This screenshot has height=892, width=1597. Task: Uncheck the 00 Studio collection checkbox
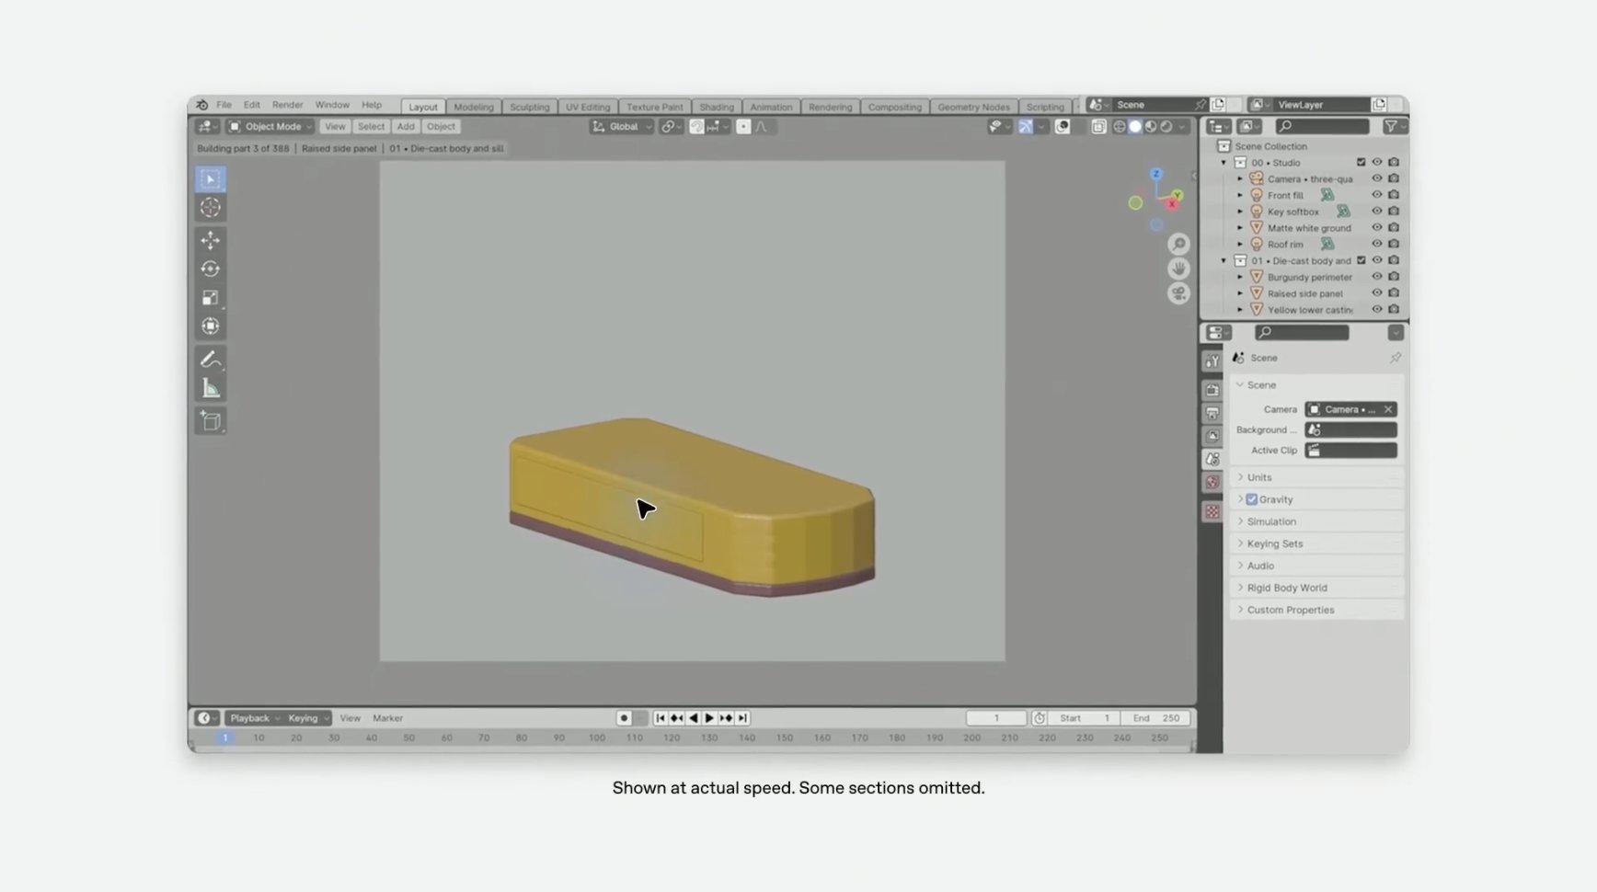click(1361, 162)
